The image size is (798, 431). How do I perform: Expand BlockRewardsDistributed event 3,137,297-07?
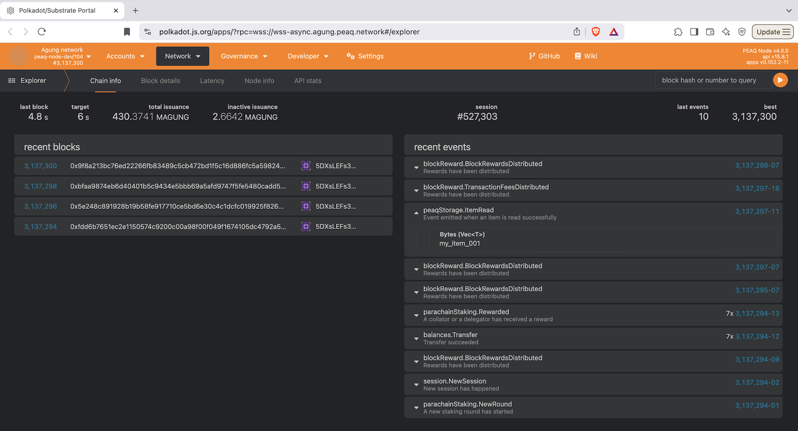[416, 270]
